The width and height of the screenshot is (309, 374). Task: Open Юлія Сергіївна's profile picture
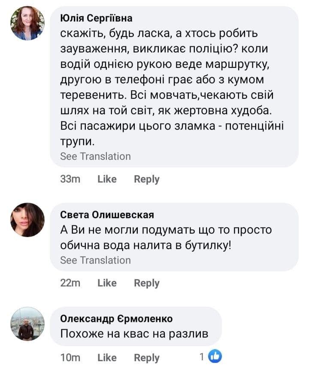click(27, 23)
